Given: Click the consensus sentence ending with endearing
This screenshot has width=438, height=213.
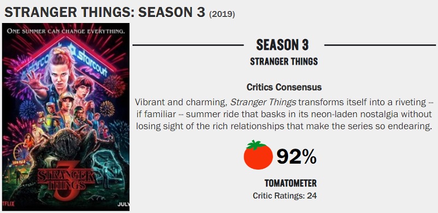Looking at the screenshot, I should [284, 114].
